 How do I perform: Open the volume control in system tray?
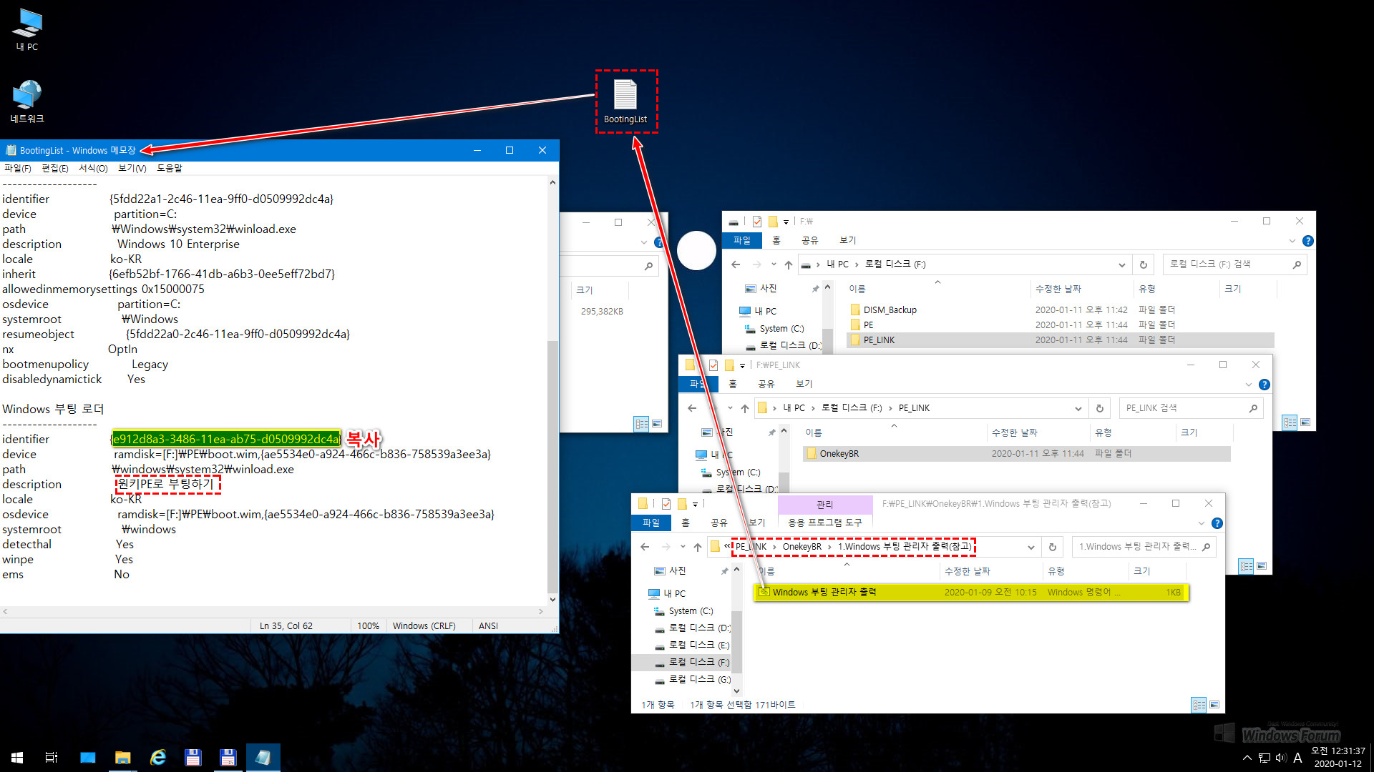point(1281,758)
